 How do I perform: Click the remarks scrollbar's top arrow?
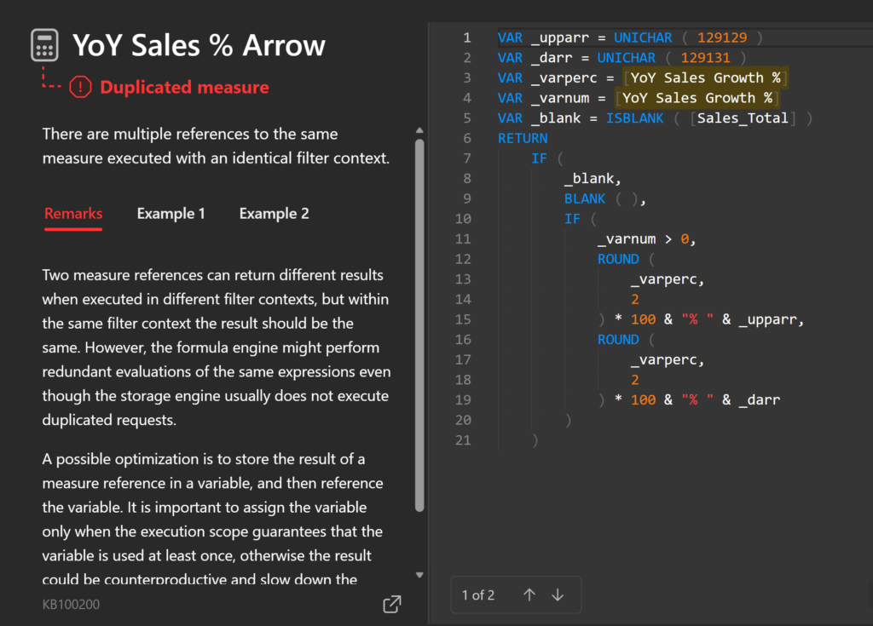[419, 130]
